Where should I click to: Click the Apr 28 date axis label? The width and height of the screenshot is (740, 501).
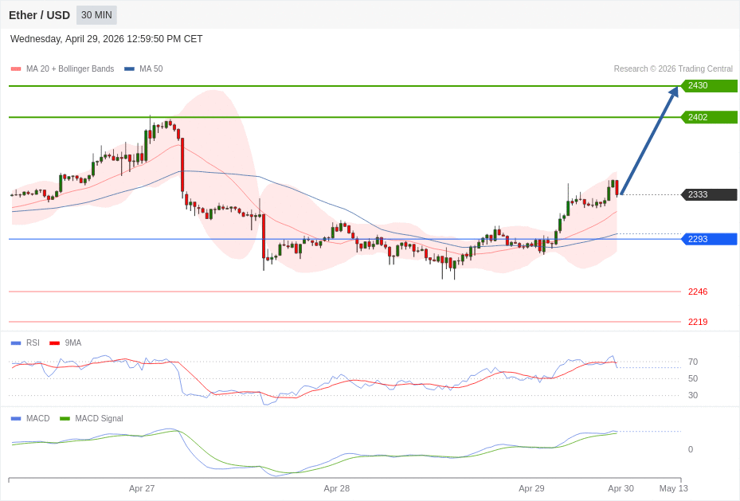pos(336,488)
